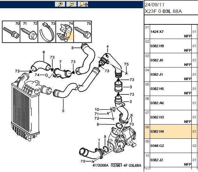Select the bolt thumbnail numbered 71 72
This screenshot has height=172, width=198.
pyautogui.click(x=29, y=32)
